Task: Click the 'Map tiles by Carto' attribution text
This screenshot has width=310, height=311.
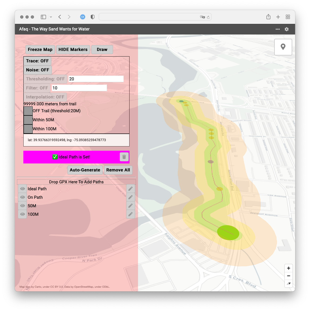Action: click(65, 287)
